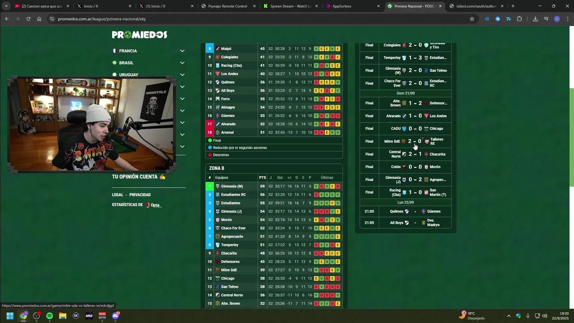
Task: Open the Alvarado vs Los Andes match
Action: [405, 116]
